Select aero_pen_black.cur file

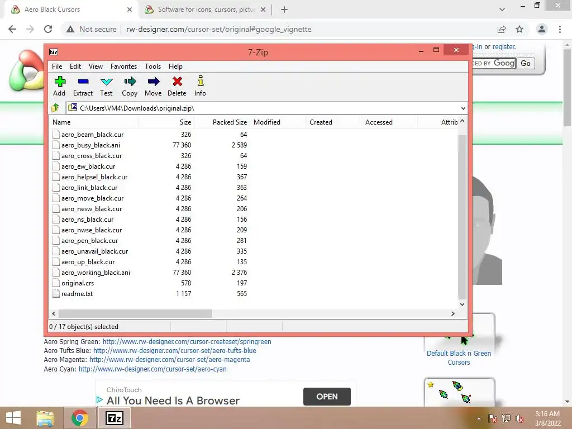[89, 240]
